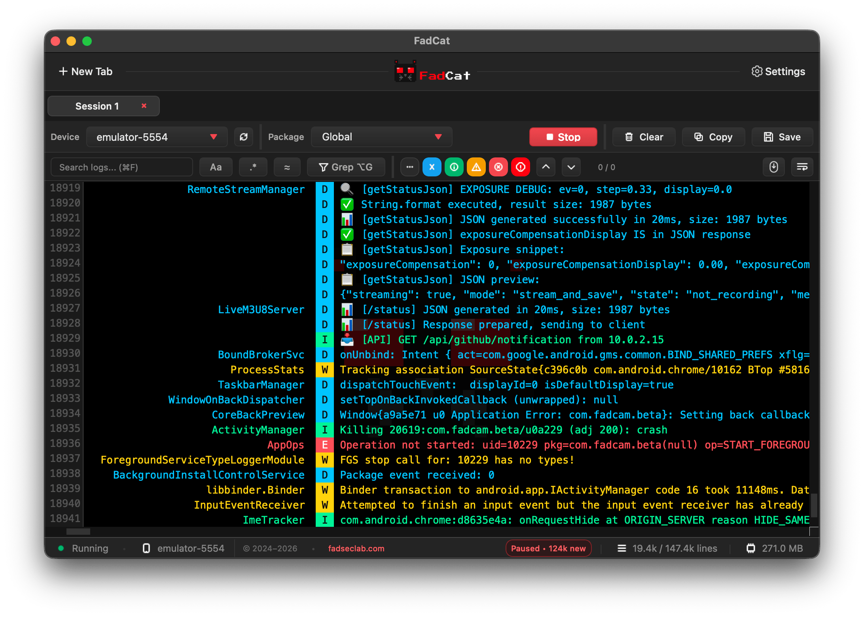Focus the Search logs input field
Viewport: 864px width, 617px height.
click(x=122, y=167)
